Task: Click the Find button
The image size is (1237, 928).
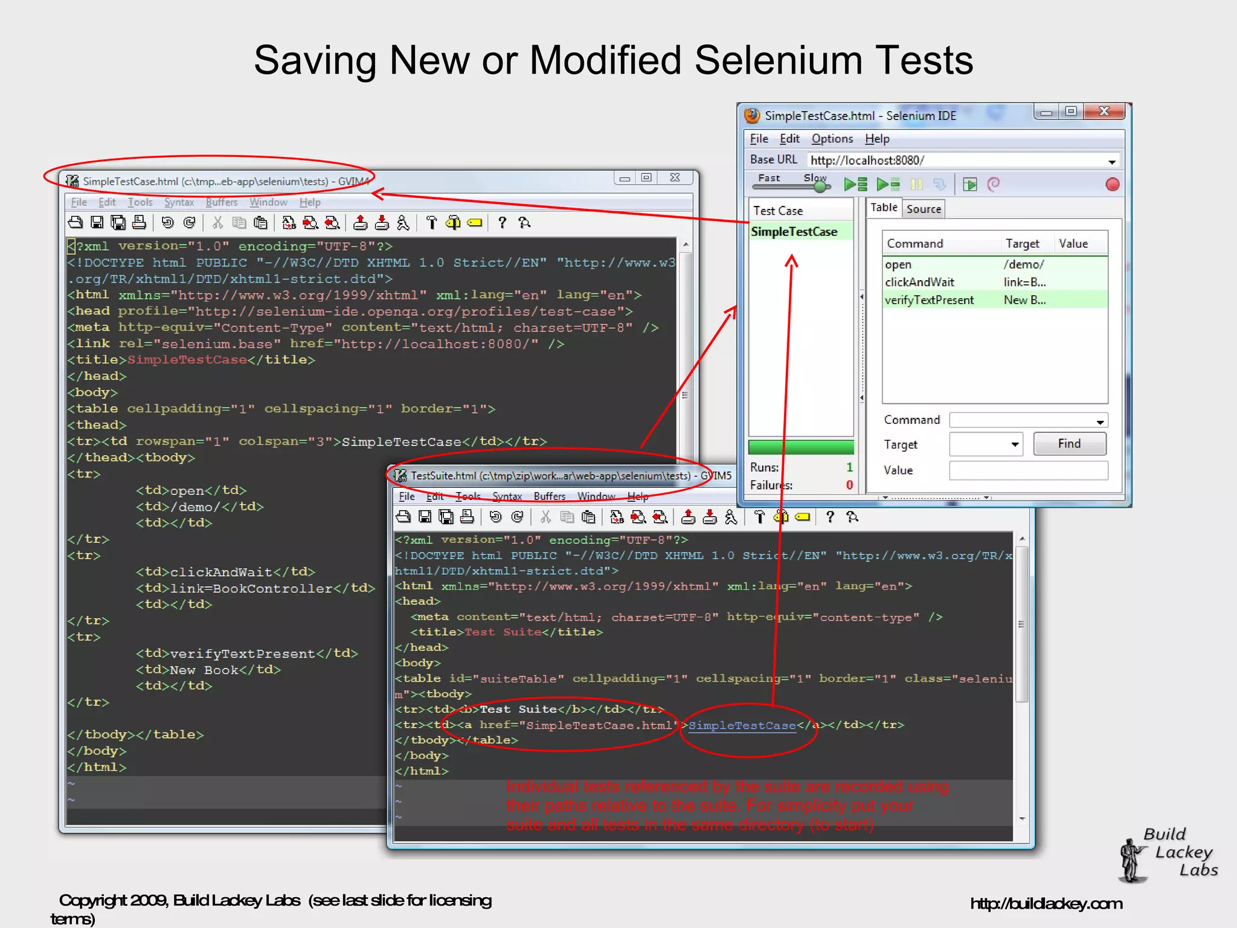Action: pyautogui.click(x=1069, y=444)
